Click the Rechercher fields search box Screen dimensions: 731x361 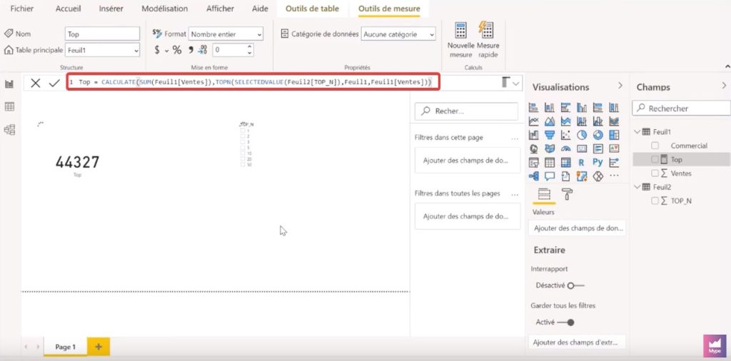[x=682, y=108]
